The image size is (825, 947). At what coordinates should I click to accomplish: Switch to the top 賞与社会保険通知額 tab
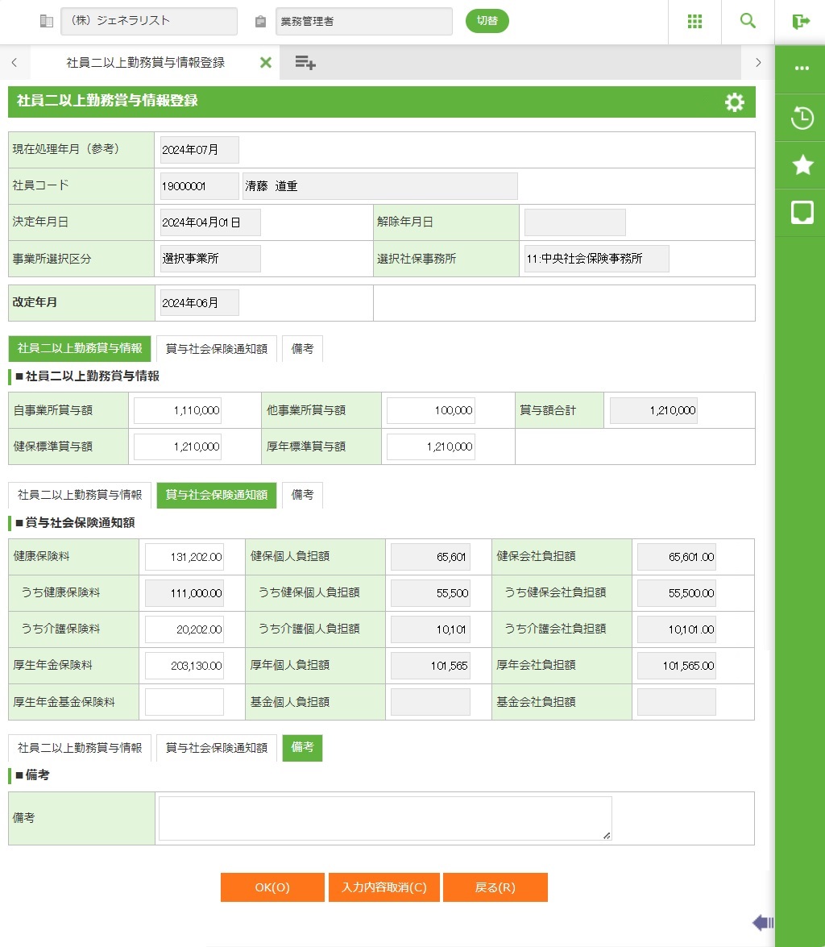coord(216,349)
